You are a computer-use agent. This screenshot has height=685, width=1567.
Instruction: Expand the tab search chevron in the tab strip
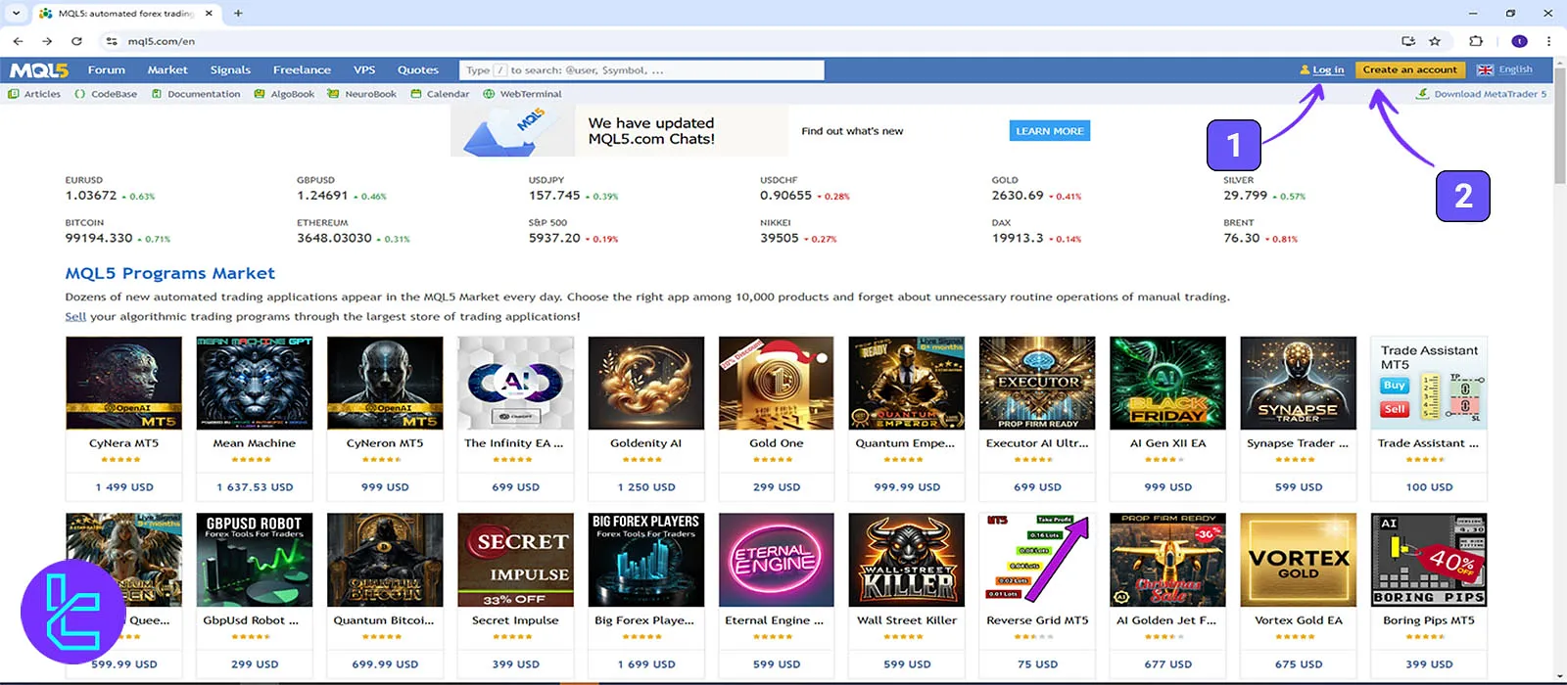16,14
